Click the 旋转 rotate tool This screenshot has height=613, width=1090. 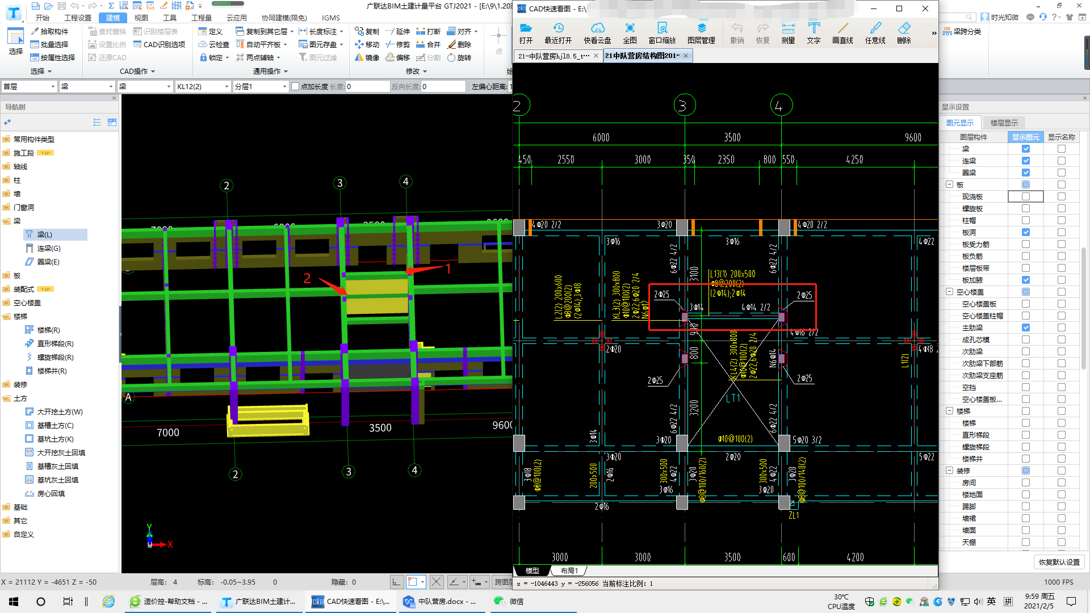[459, 57]
